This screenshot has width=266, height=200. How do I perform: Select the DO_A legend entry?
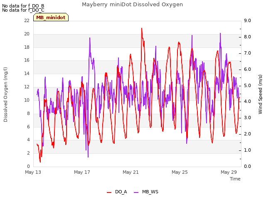click(x=117, y=192)
